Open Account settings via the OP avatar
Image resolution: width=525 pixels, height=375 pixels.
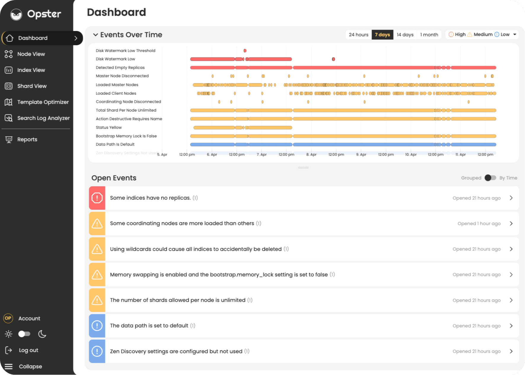[8, 318]
